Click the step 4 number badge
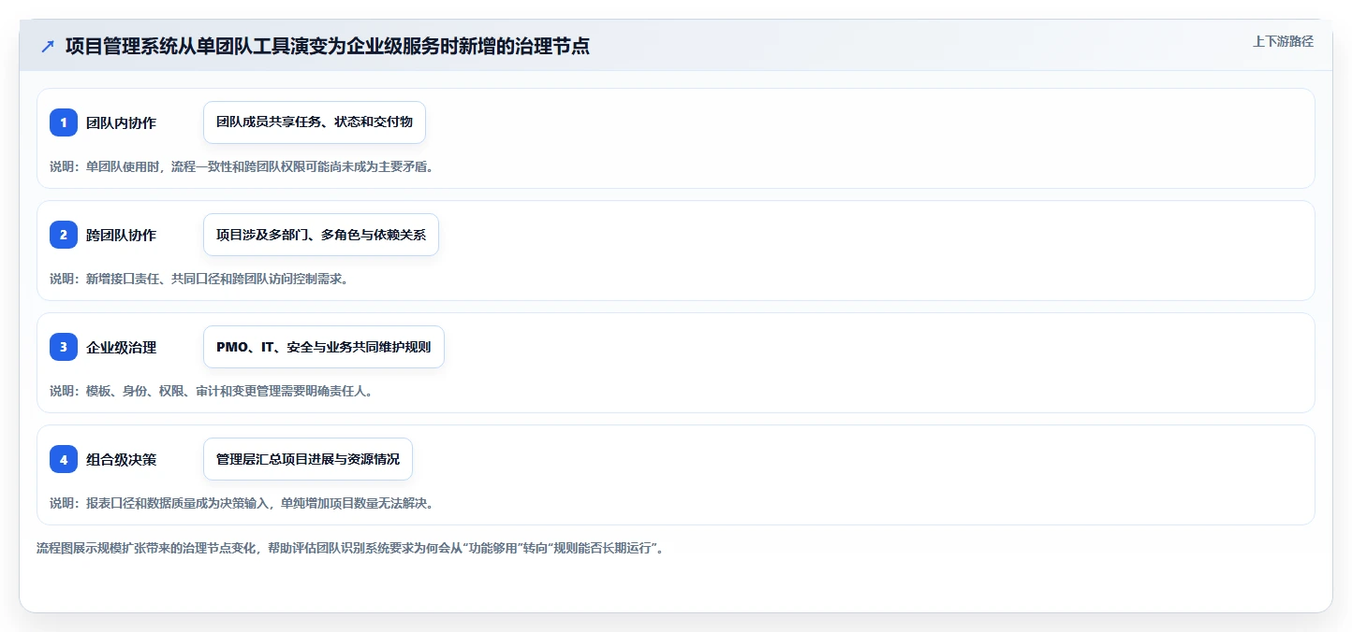Screen dimensions: 1352x632 [64, 459]
